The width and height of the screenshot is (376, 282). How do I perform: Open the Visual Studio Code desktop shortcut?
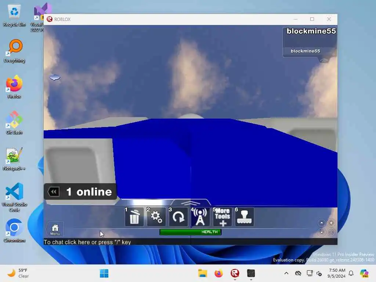tap(14, 197)
